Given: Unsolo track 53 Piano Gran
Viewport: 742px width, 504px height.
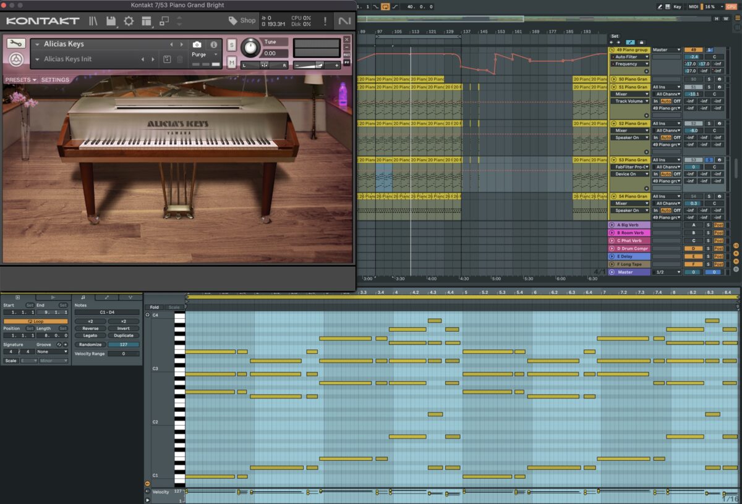Looking at the screenshot, I should click(x=710, y=159).
